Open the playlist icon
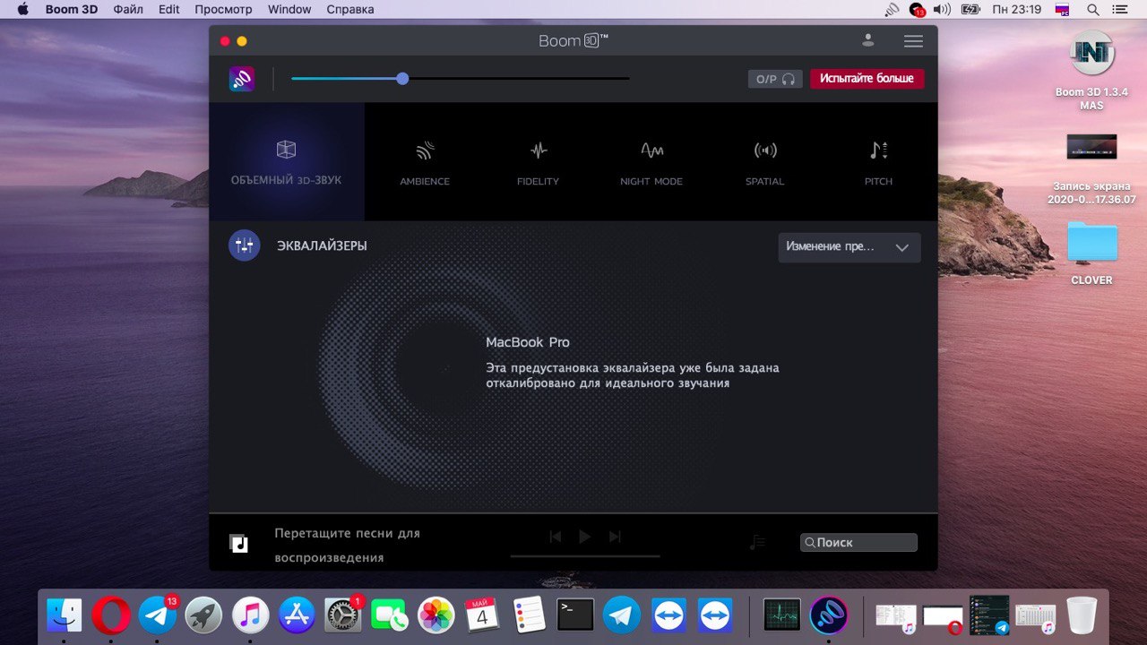Screen dimensions: 1147x645 (x=757, y=542)
